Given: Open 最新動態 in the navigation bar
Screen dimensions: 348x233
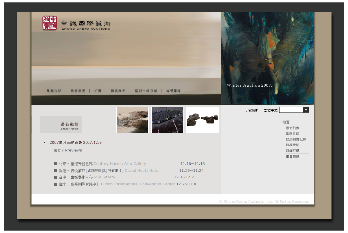Looking at the screenshot, I should pyautogui.click(x=78, y=91).
